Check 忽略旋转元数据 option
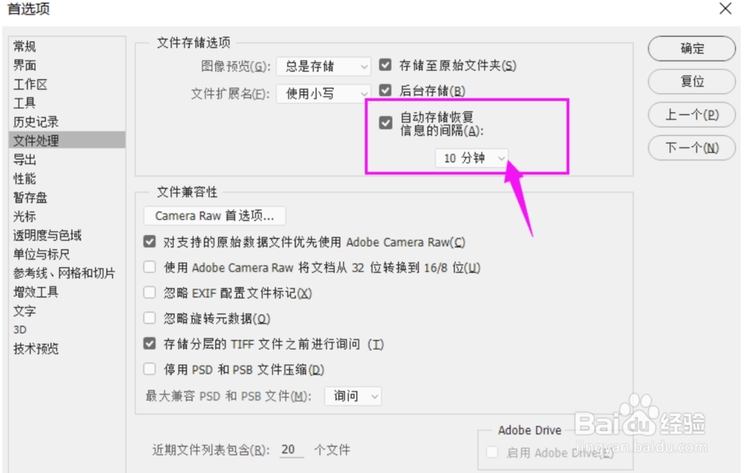The width and height of the screenshot is (748, 473). [x=150, y=318]
